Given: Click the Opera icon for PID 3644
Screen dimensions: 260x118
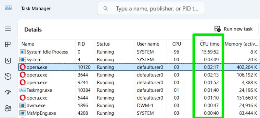Looking at the screenshot, I should [x=22, y=75].
